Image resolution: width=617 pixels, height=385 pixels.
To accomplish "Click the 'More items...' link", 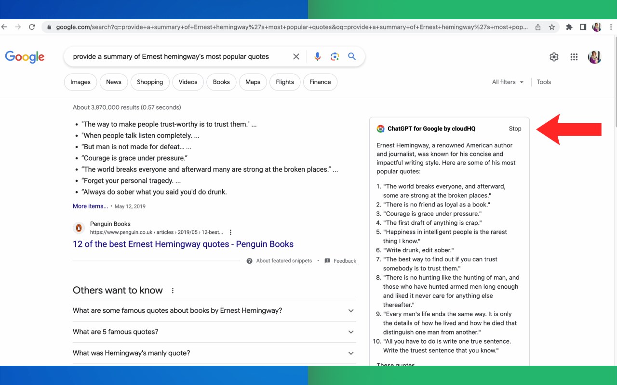I will (91, 206).
